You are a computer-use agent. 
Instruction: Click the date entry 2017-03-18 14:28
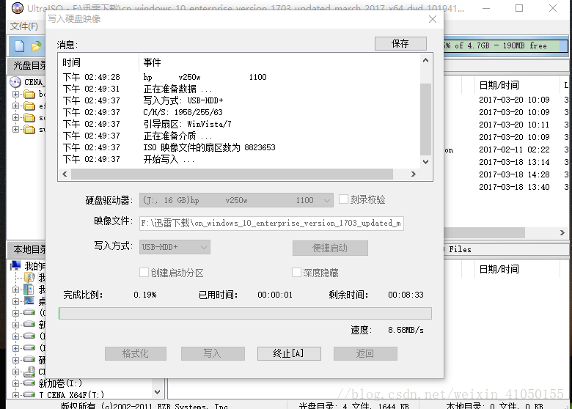[514, 174]
